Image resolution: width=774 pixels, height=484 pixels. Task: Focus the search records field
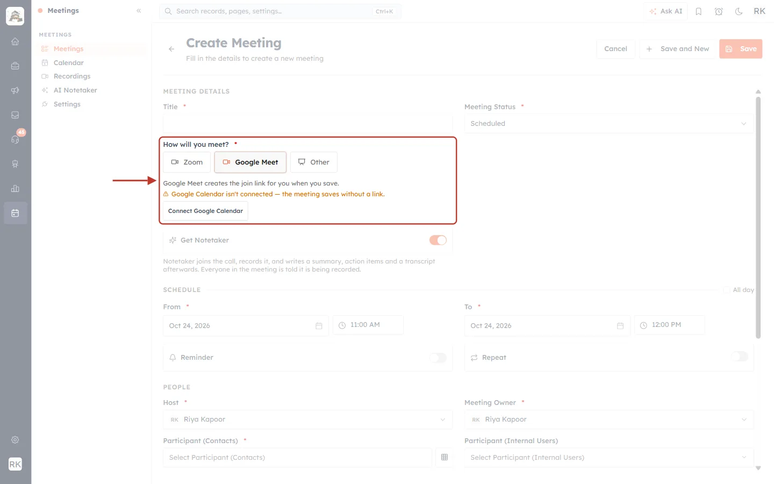click(280, 11)
